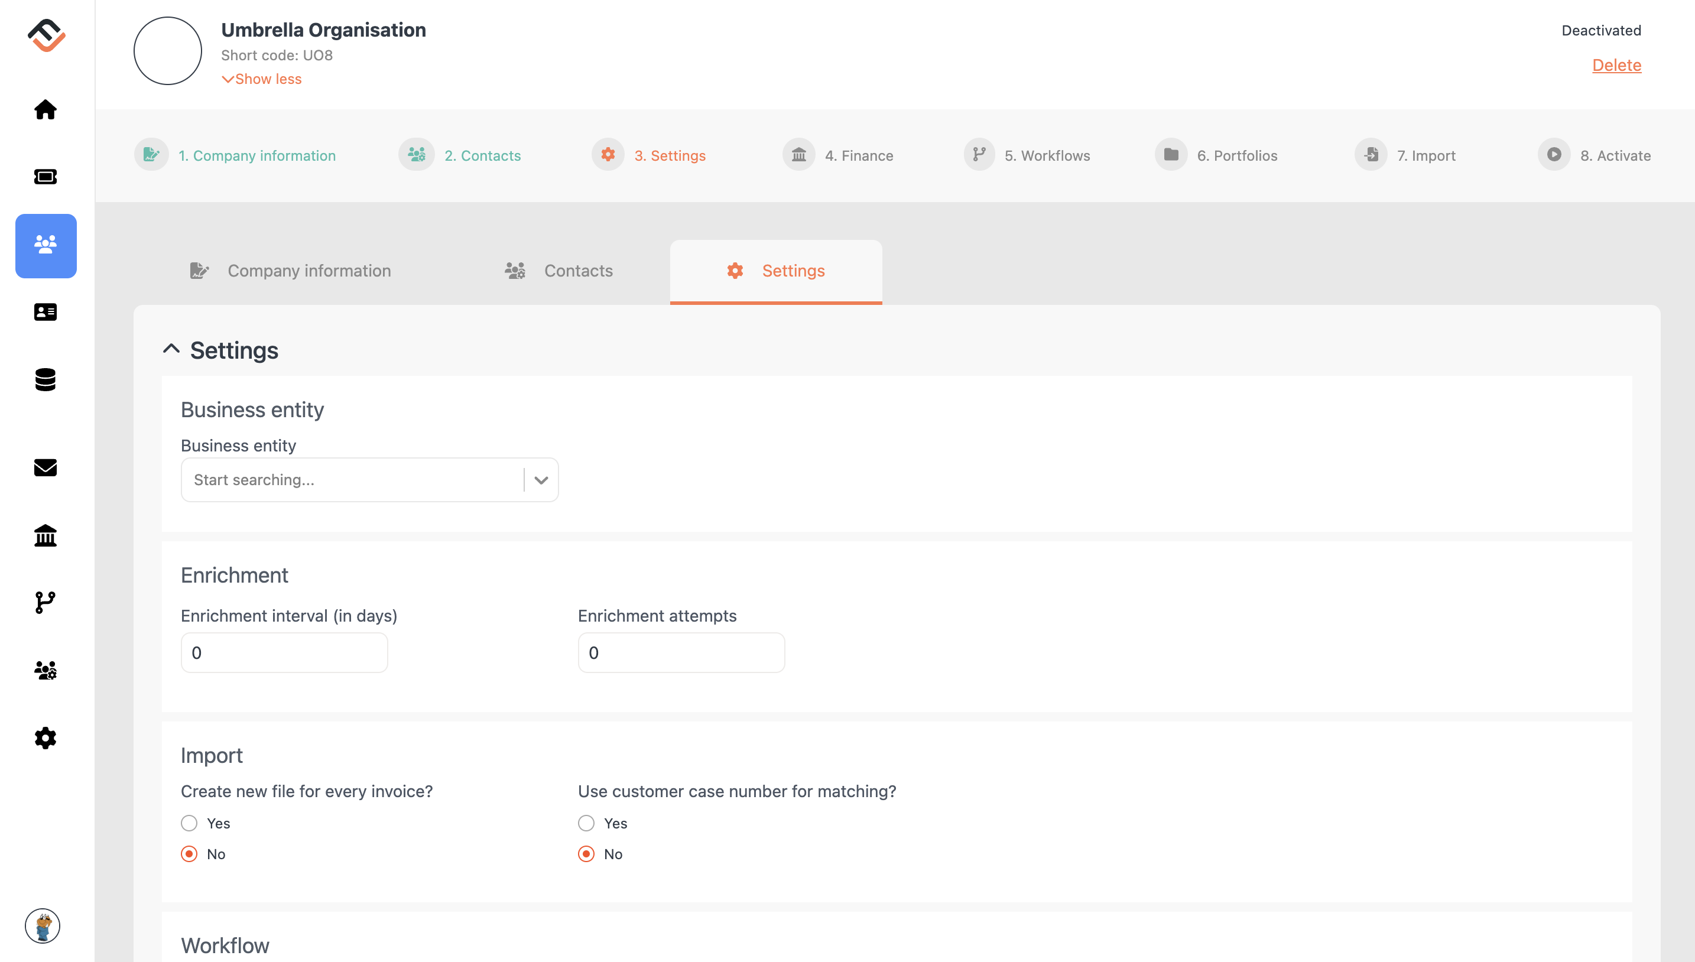Click the Delete link

point(1616,66)
